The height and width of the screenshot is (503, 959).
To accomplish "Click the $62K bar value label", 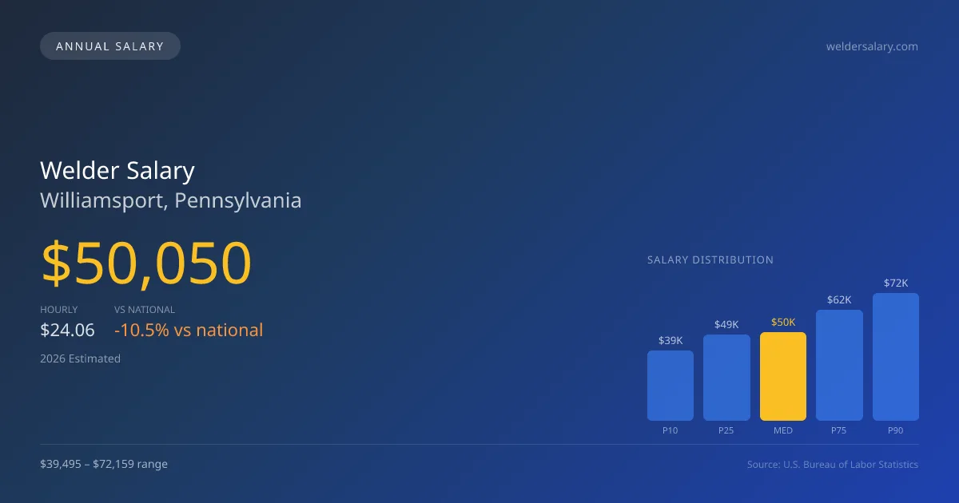I will point(839,299).
